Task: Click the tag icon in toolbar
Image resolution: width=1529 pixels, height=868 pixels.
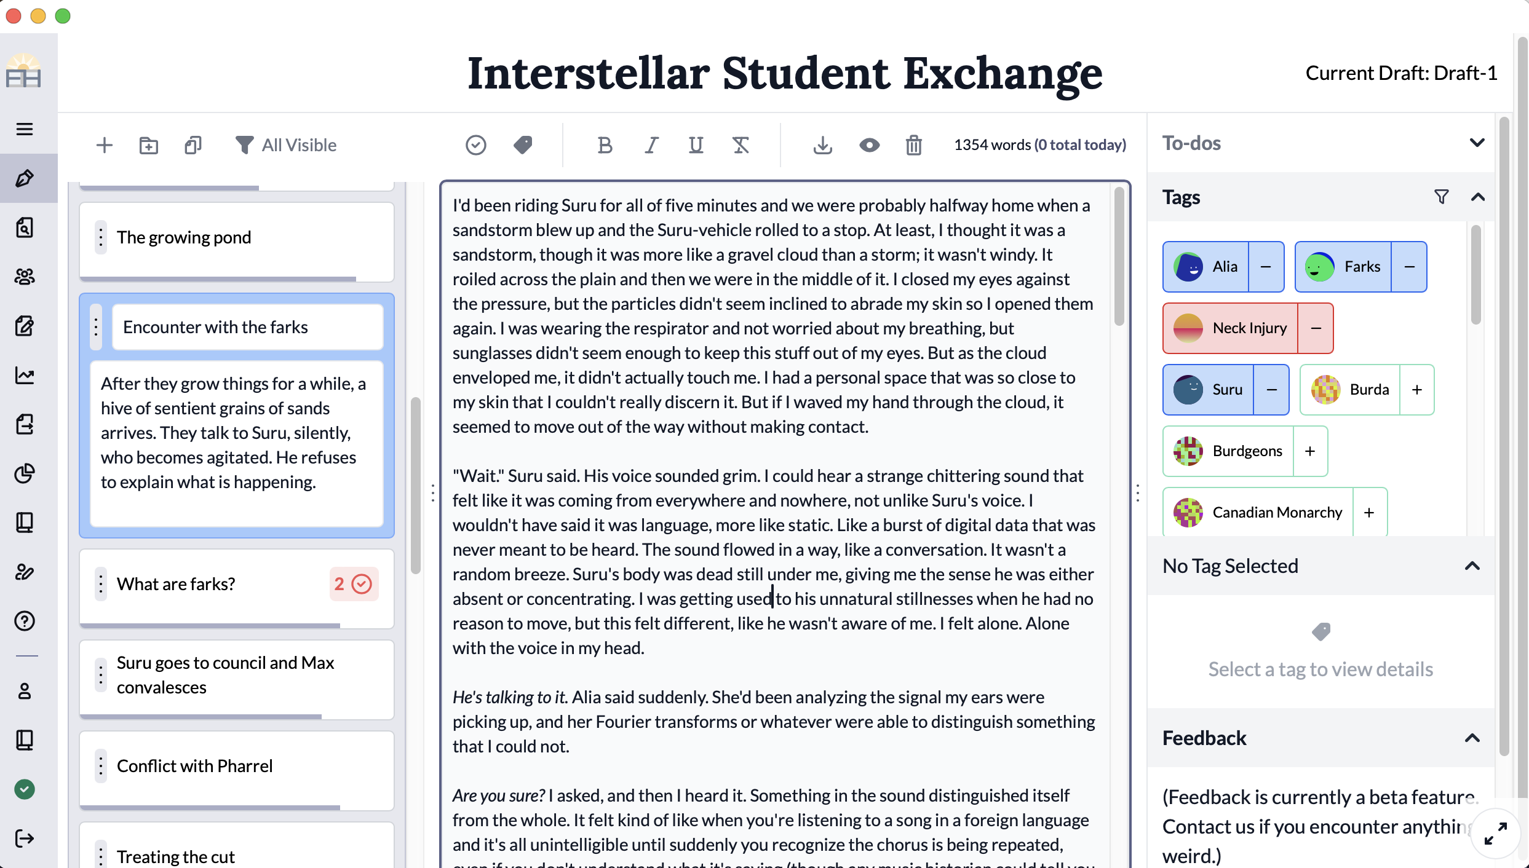Action: [x=523, y=145]
